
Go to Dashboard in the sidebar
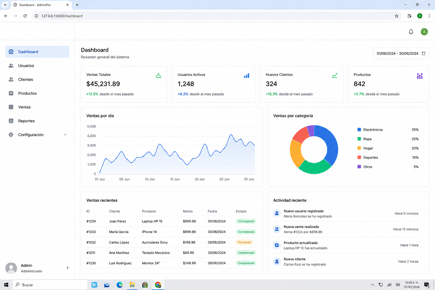[x=37, y=52]
